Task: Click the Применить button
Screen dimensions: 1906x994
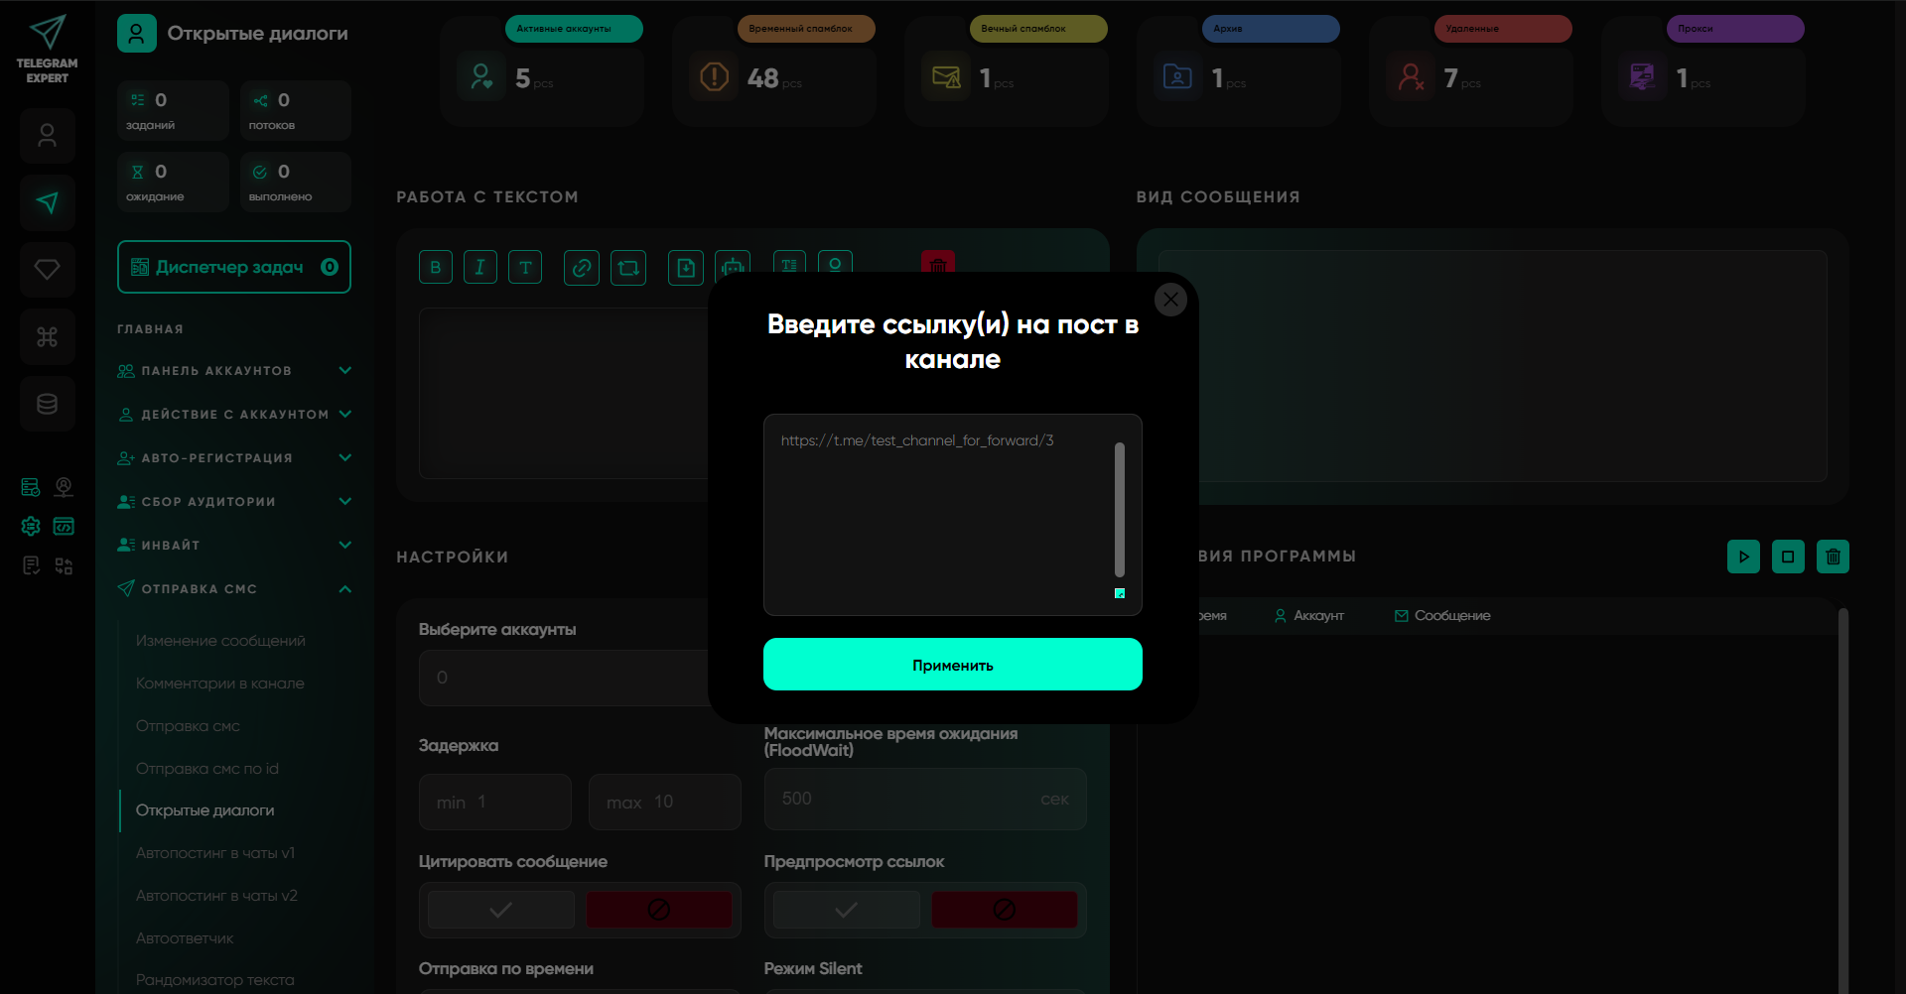Action: click(x=952, y=665)
